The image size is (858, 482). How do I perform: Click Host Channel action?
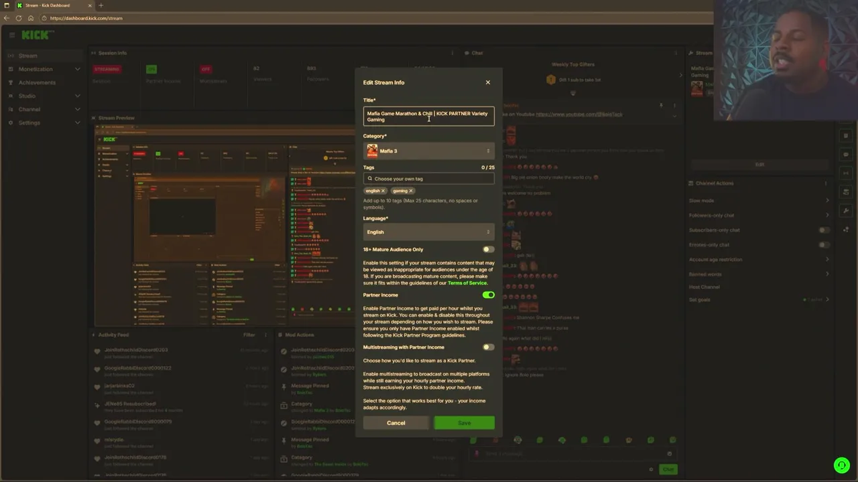704,287
